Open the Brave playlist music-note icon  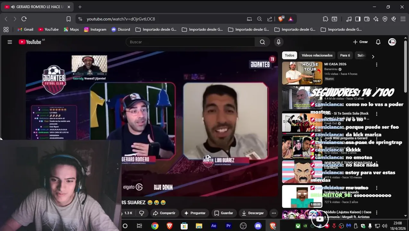[x=349, y=19]
